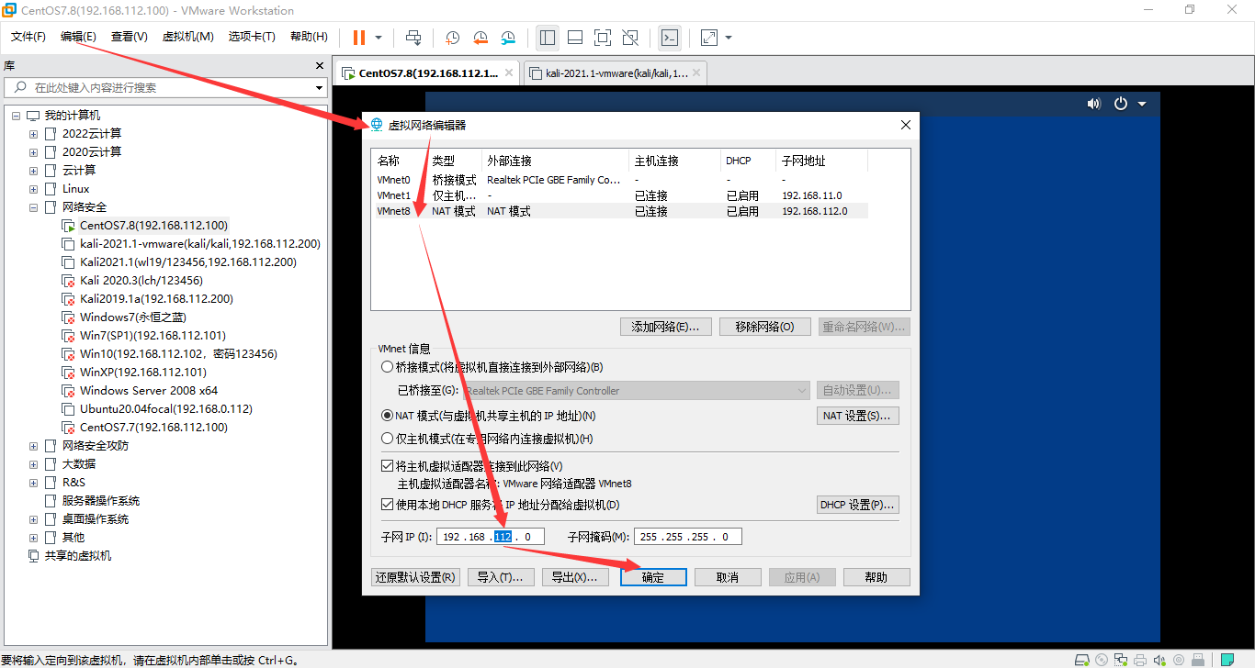Open the stretch display options dropdown arrow
This screenshot has height=668, width=1255.
point(729,38)
